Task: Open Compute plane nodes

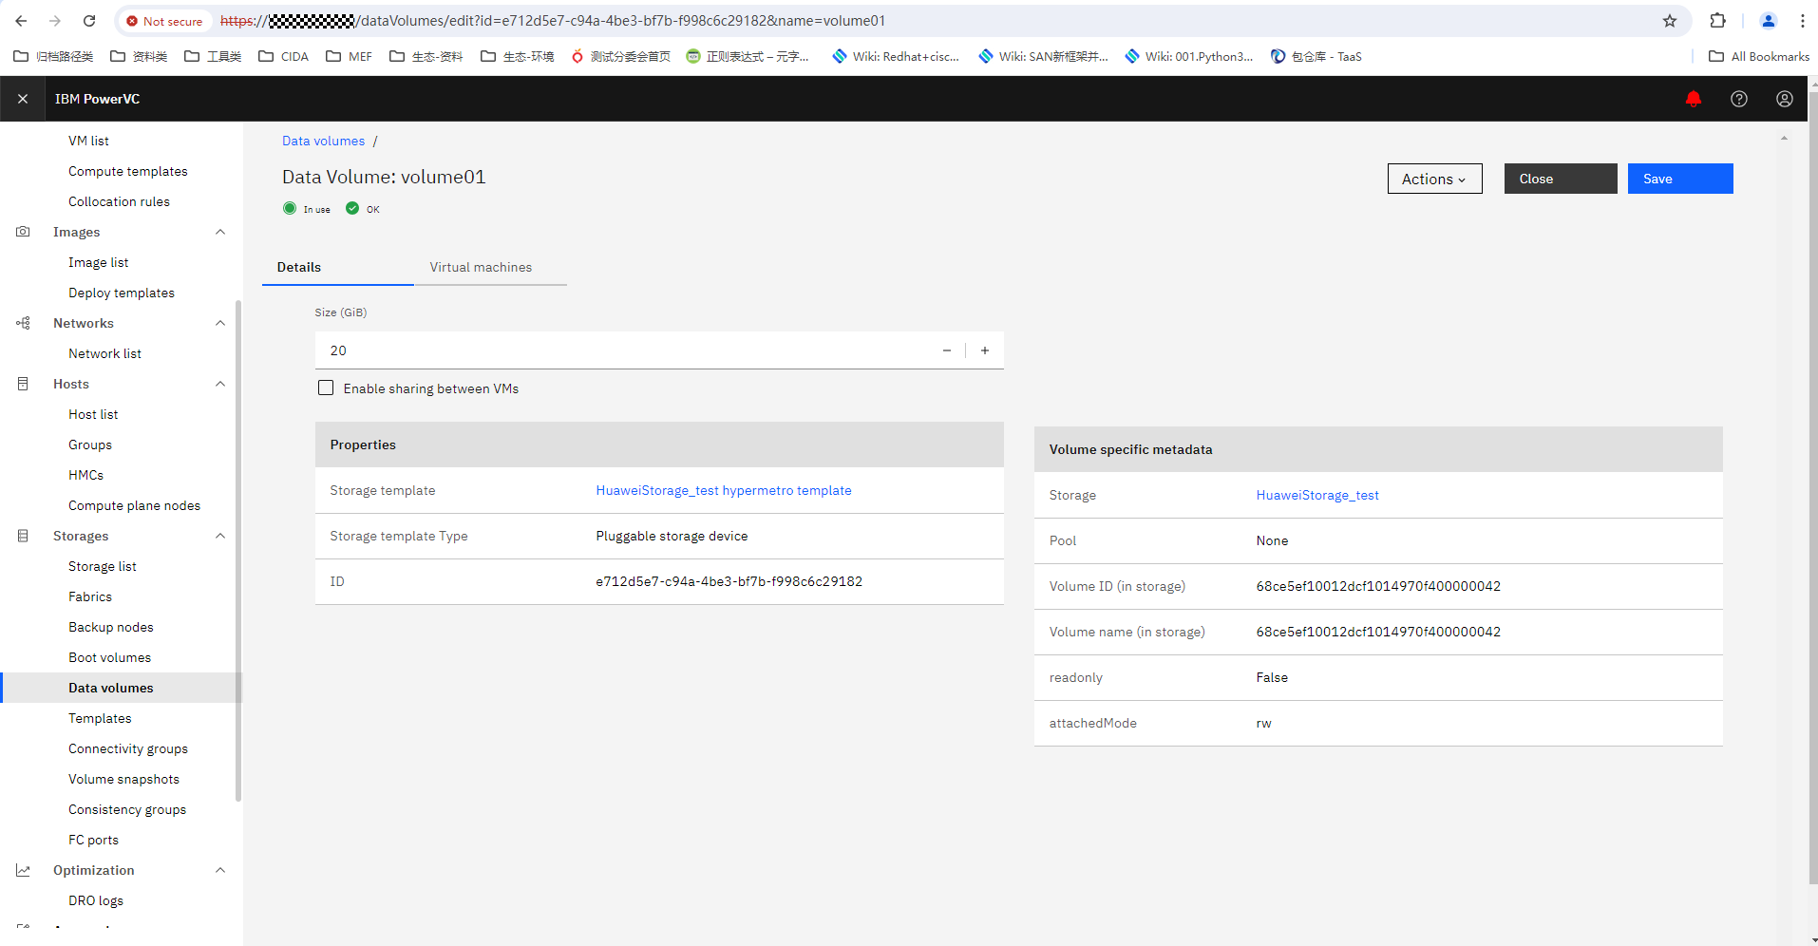Action: coord(134,505)
